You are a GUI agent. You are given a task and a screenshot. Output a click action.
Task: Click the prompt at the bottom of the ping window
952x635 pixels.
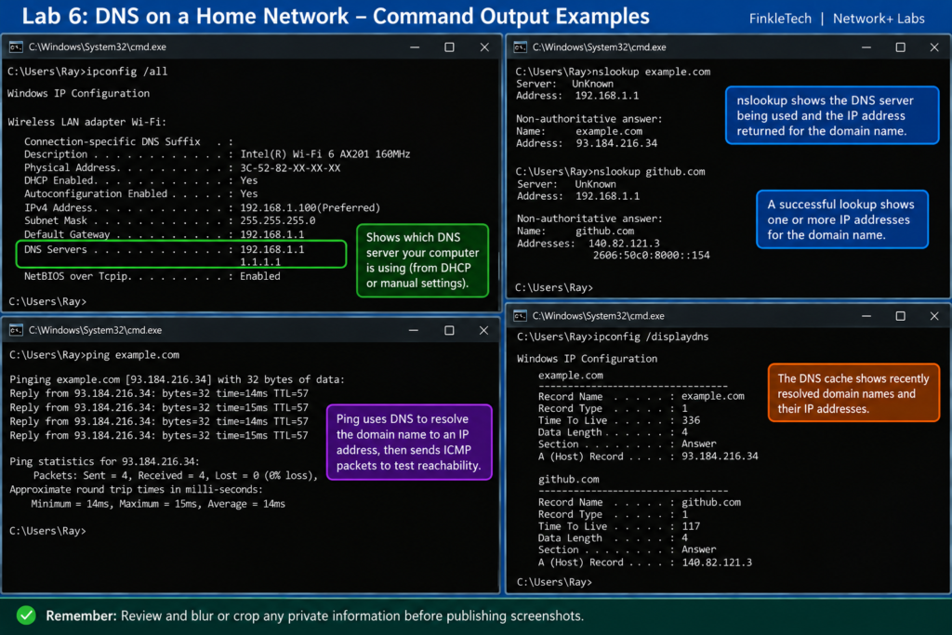pos(47,531)
